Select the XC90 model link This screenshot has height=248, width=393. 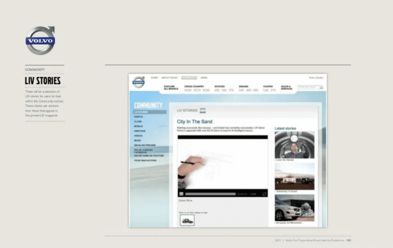pos(206,90)
